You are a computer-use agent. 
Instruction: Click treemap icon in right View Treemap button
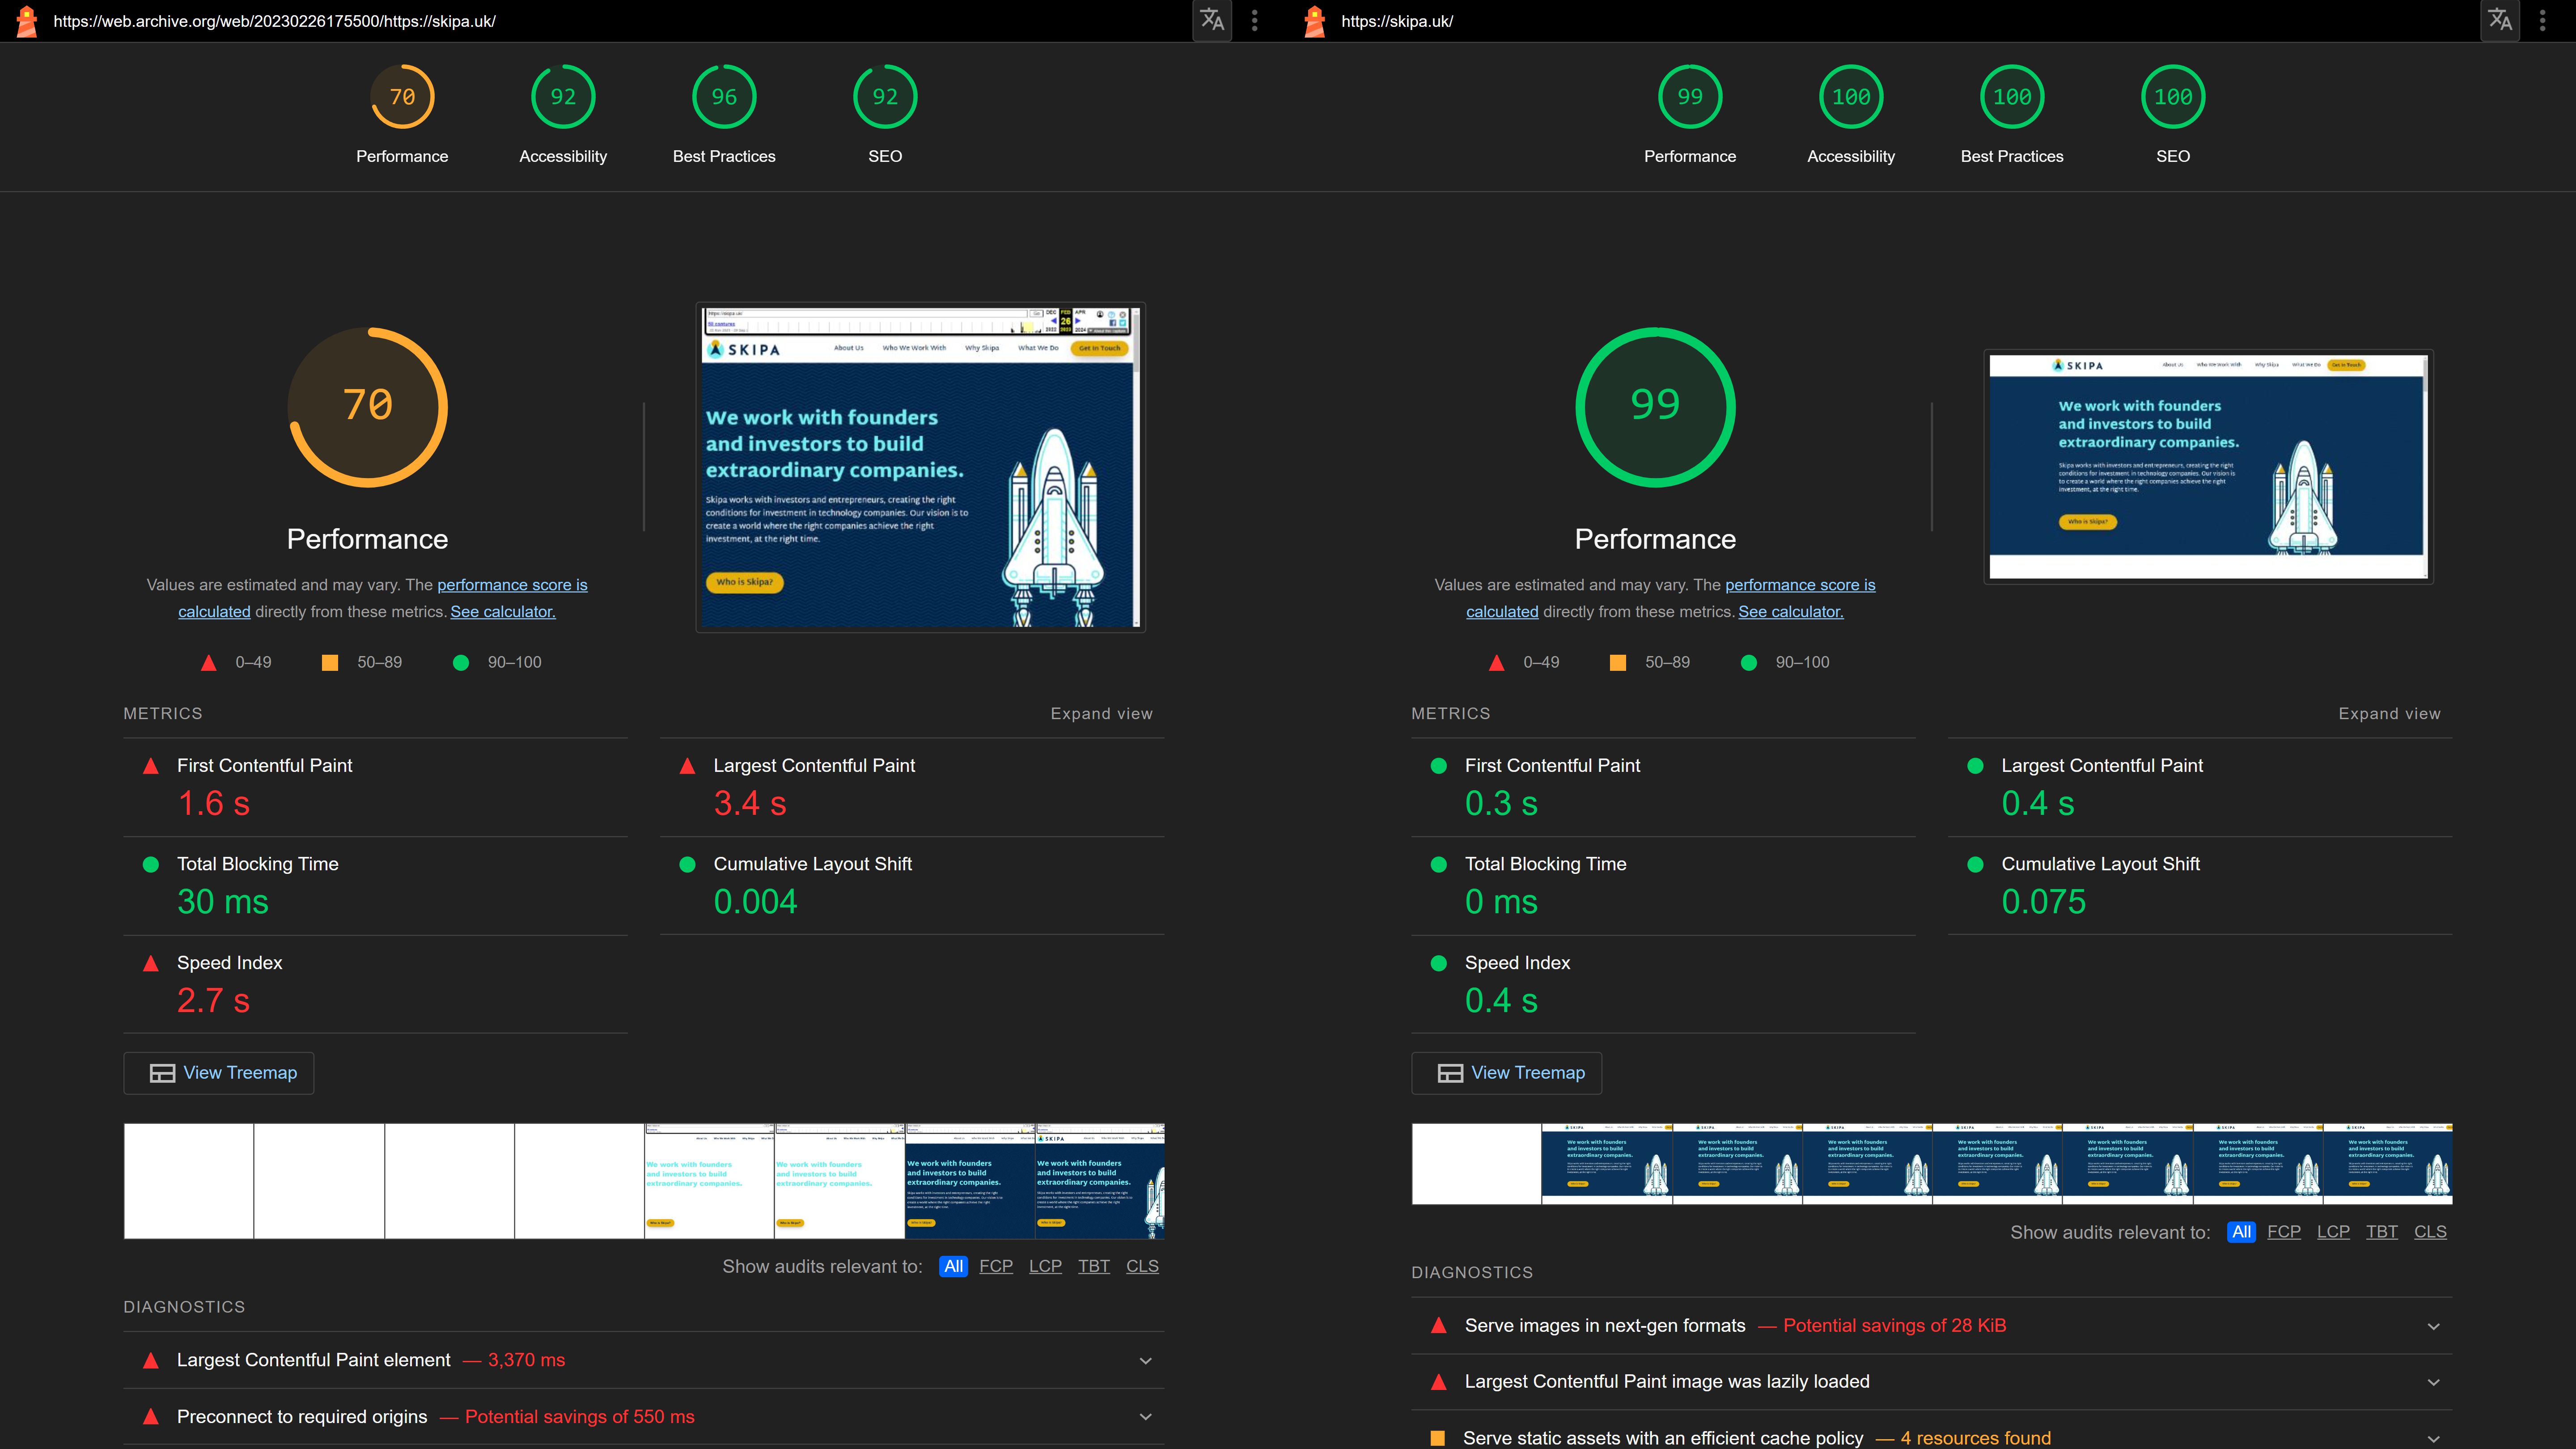pos(1450,1073)
